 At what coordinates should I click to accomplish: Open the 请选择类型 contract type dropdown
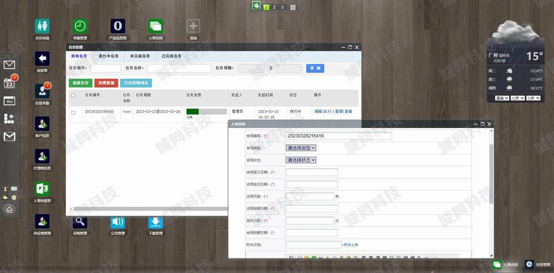pos(301,148)
